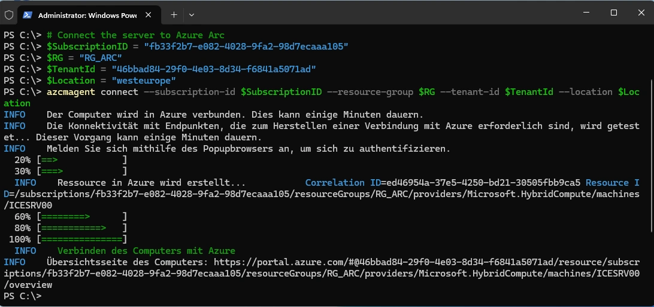Click the $SubscriptionID variable assignment line

tap(197, 46)
